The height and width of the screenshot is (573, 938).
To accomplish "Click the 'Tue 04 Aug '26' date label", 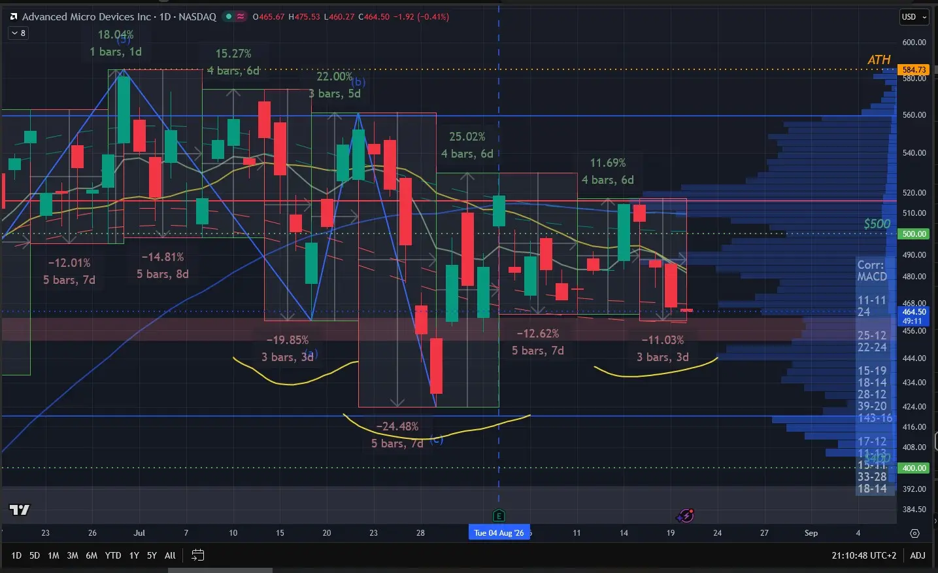I will coord(499,532).
